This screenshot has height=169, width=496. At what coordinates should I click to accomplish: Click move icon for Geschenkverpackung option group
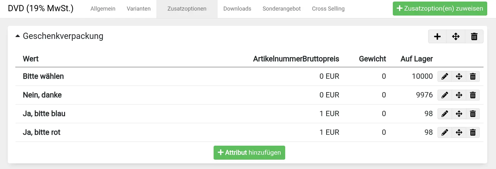456,36
